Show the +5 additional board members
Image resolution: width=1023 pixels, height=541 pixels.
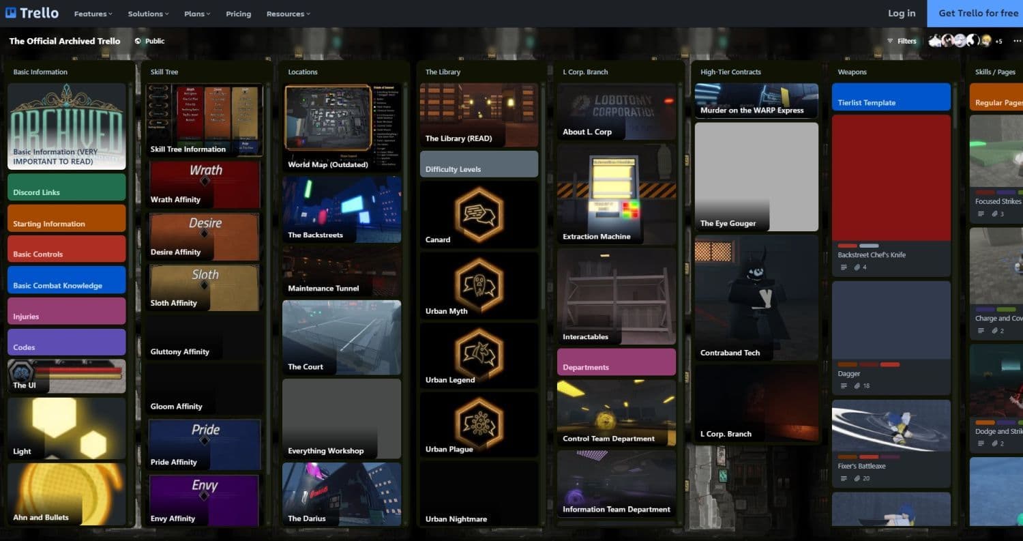998,41
